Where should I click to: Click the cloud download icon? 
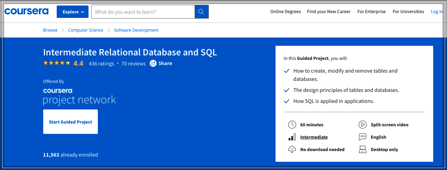292,149
